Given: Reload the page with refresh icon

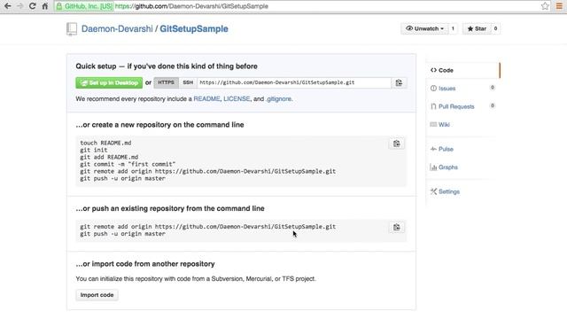Looking at the screenshot, I should coord(32,6).
